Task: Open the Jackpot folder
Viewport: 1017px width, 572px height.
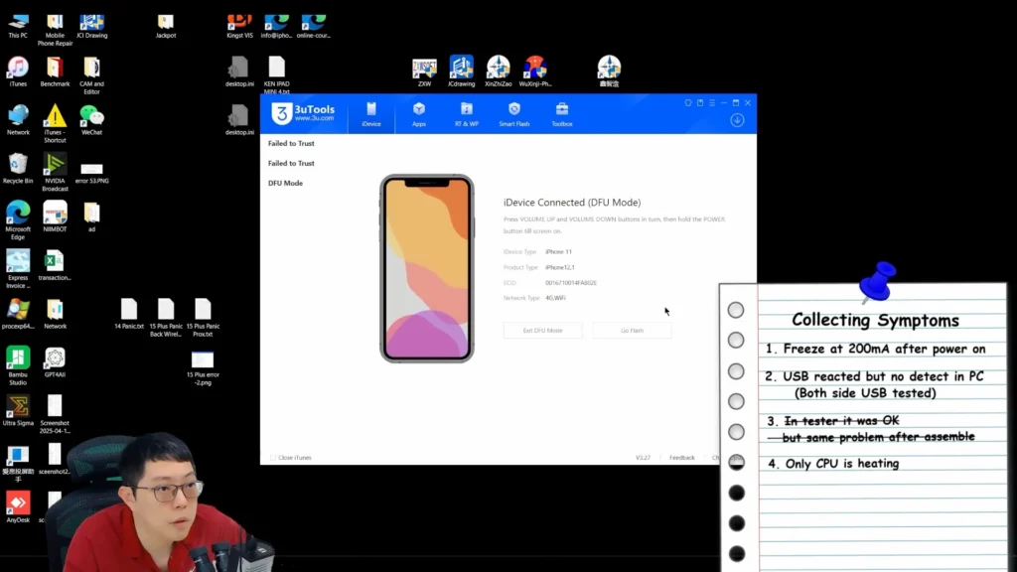Action: tap(166, 27)
